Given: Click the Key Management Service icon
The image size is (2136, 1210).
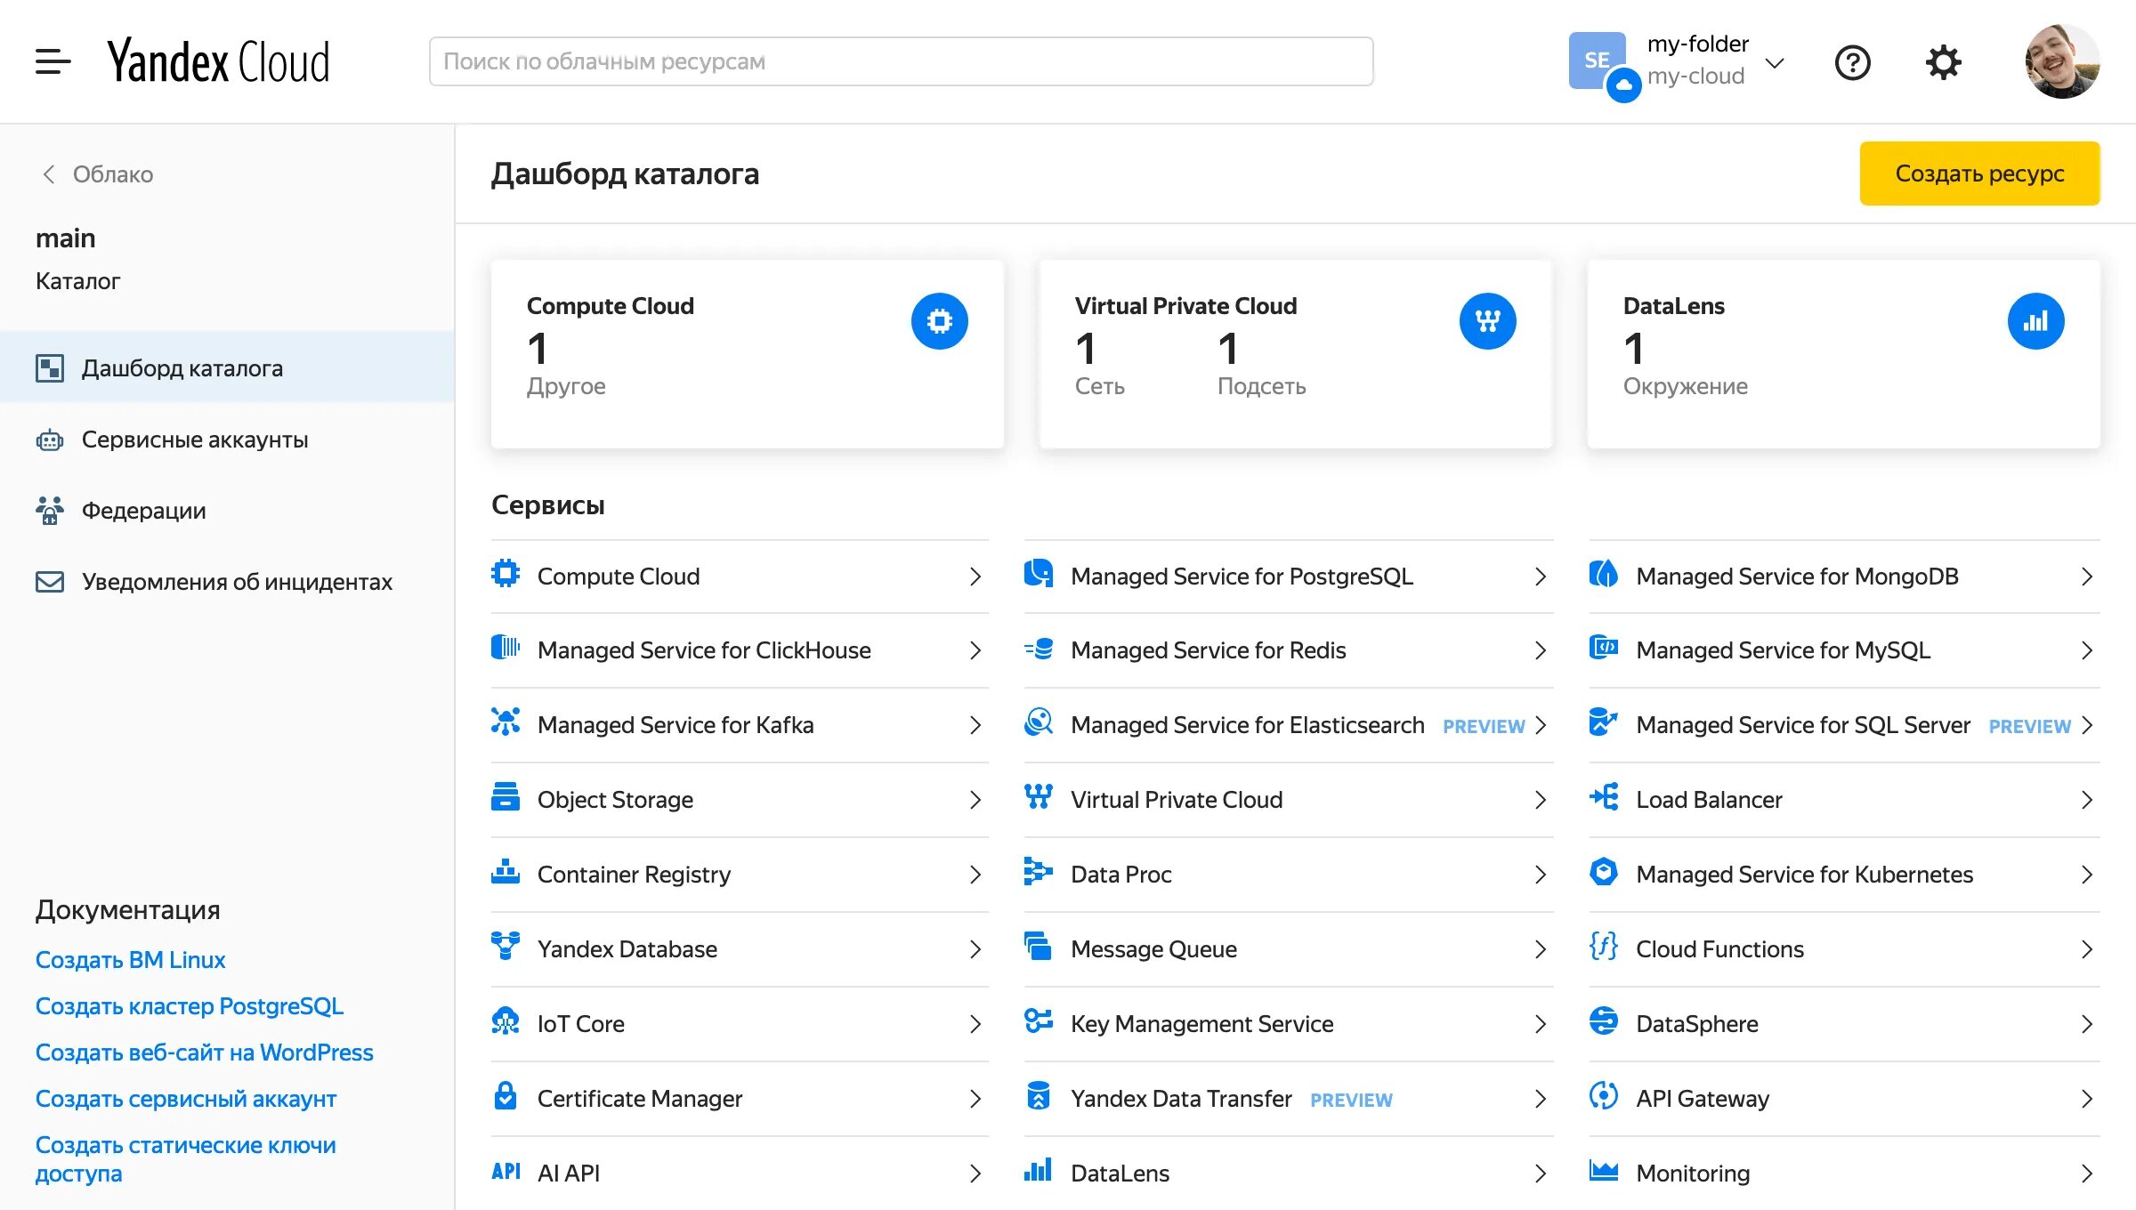Looking at the screenshot, I should pos(1038,1023).
